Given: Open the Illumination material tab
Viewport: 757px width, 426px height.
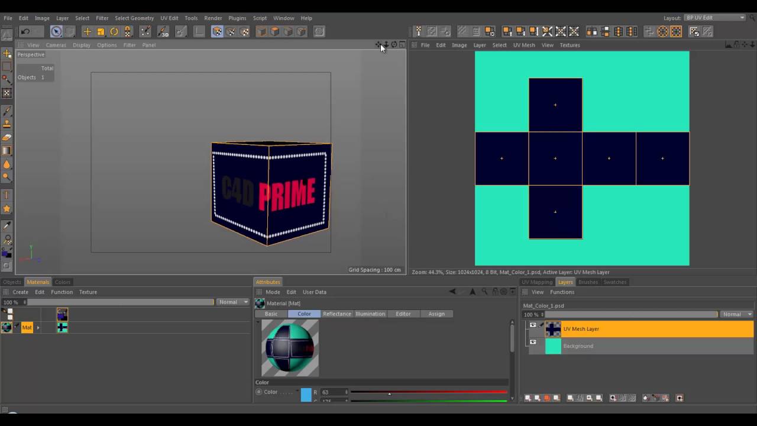Looking at the screenshot, I should pos(370,314).
